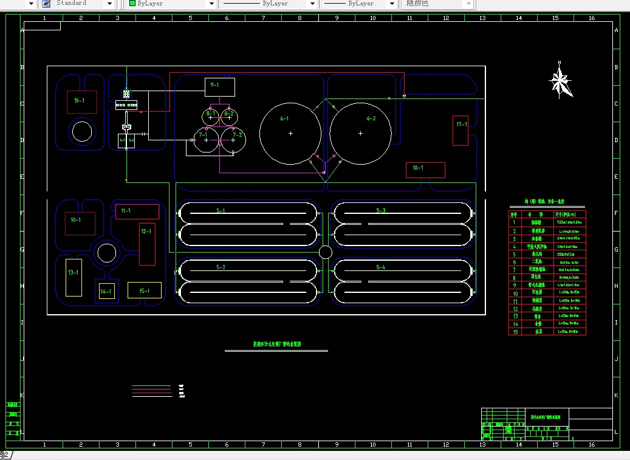Select the red building labeled 10-1

(x=80, y=224)
